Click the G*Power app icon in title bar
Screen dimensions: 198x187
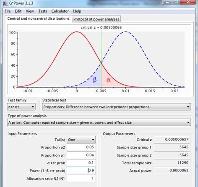[x=5, y=3]
